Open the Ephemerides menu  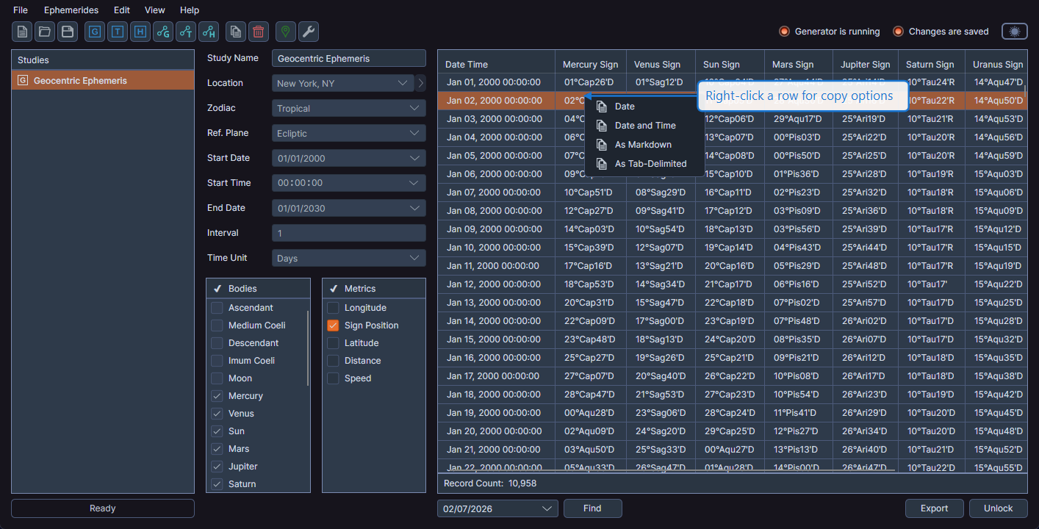tap(71, 10)
